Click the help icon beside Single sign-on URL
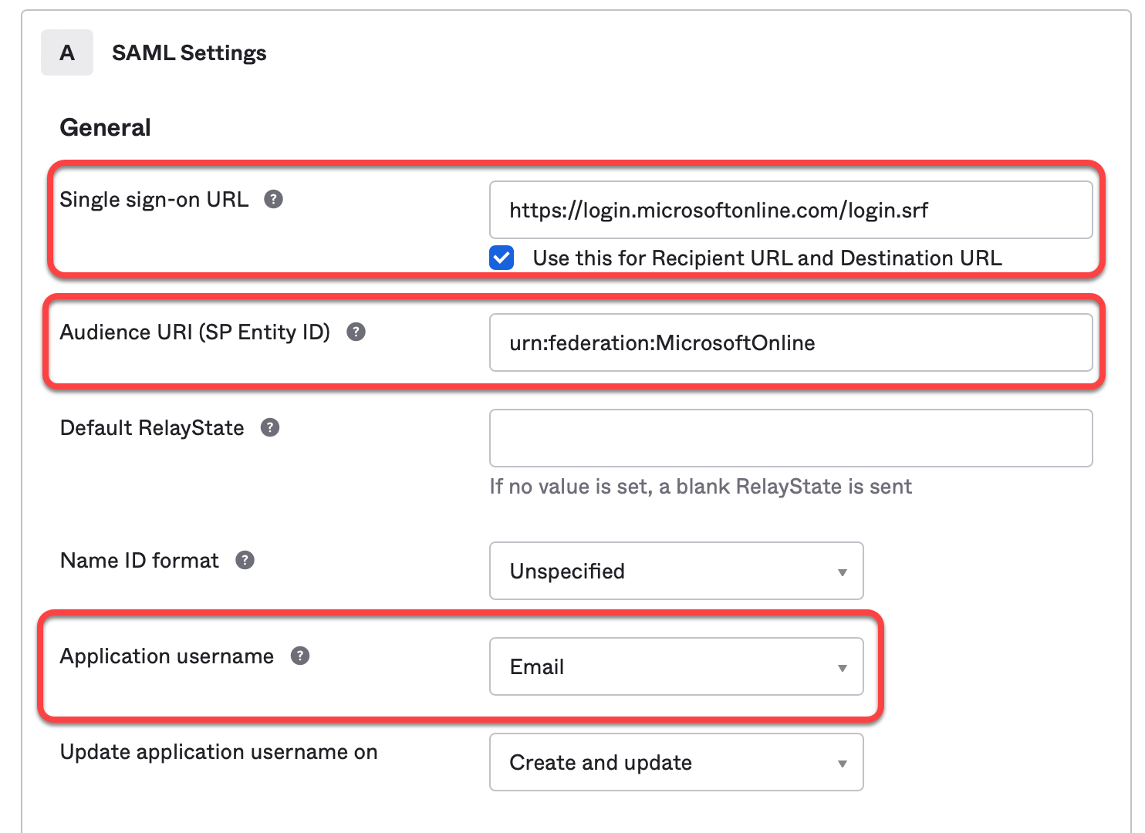Viewport: 1145px width, 833px height. click(x=273, y=200)
